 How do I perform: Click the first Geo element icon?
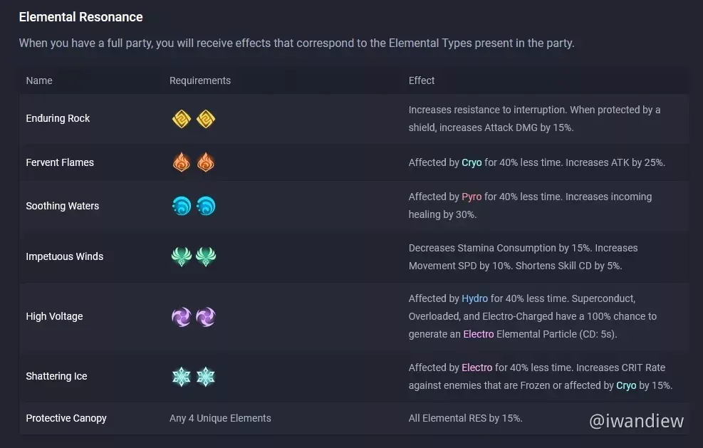[x=182, y=119]
